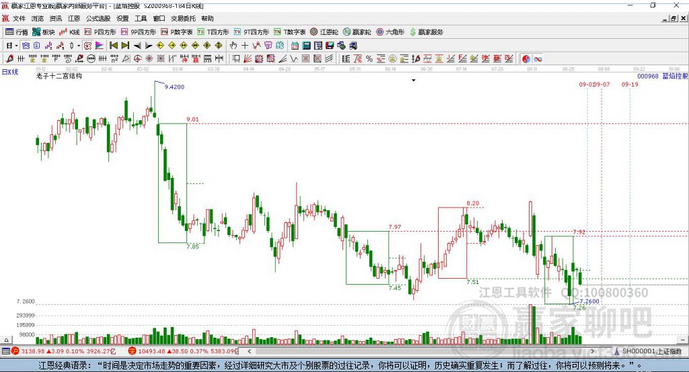Screen dimensions: 689x372
Task: Click the percent sign tool icon
Action: coord(369,59)
